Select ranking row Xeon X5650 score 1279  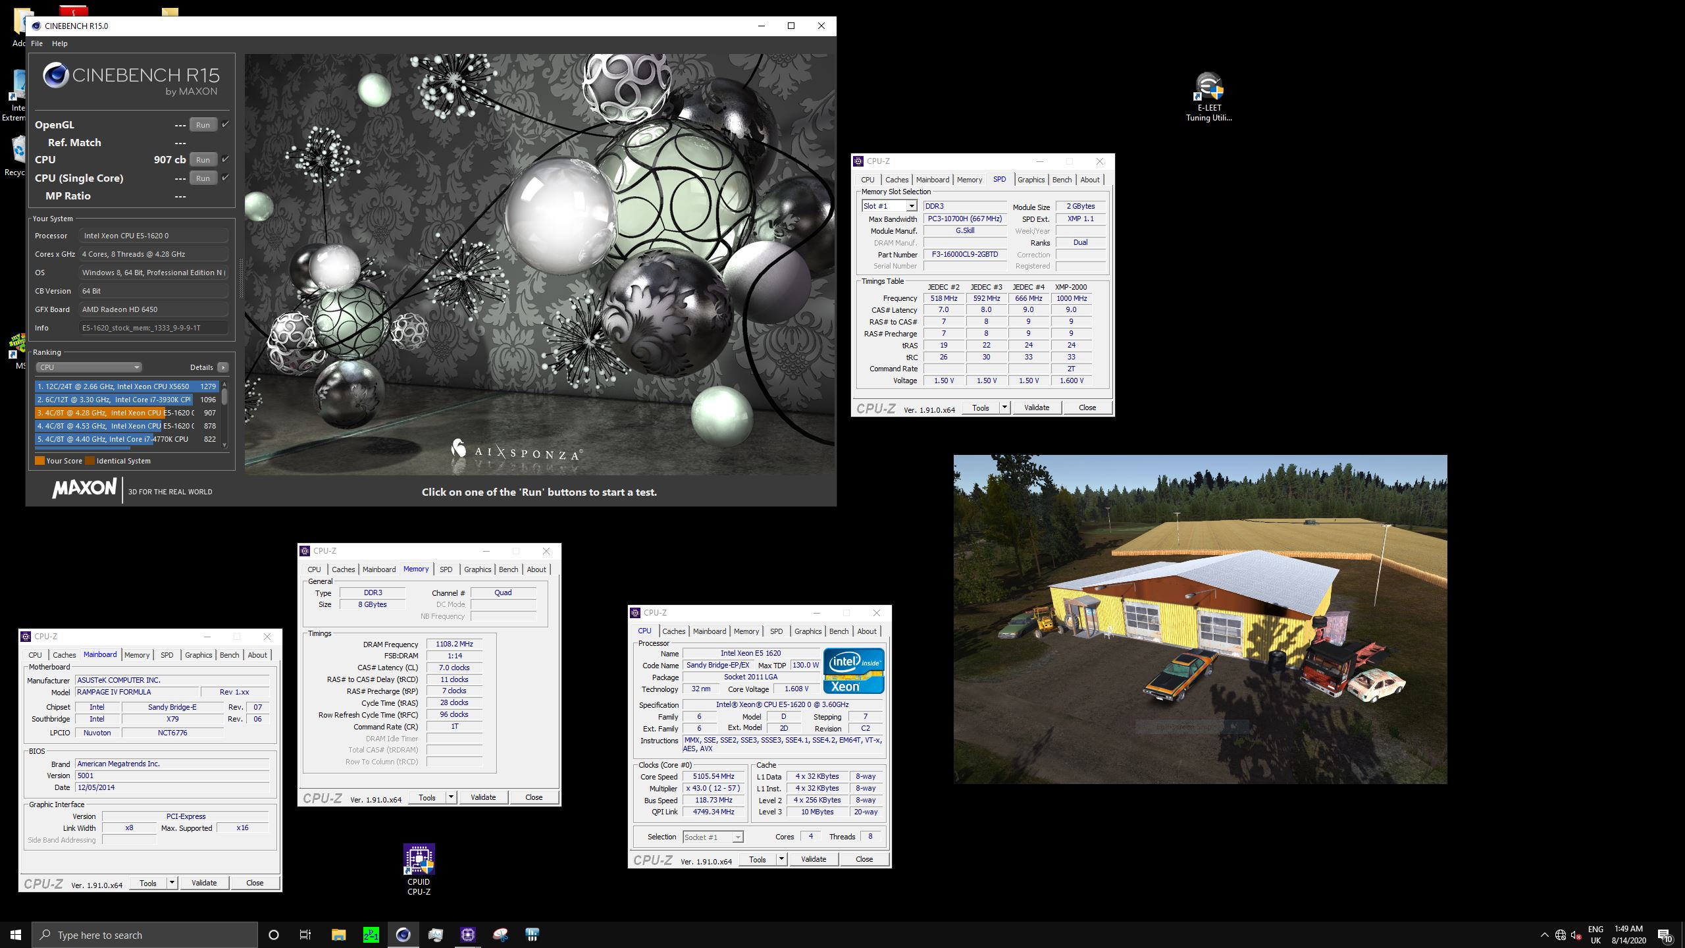(x=127, y=386)
